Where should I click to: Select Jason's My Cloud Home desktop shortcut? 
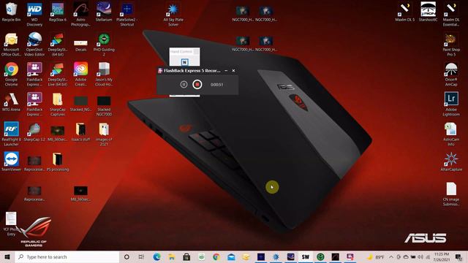click(x=104, y=74)
